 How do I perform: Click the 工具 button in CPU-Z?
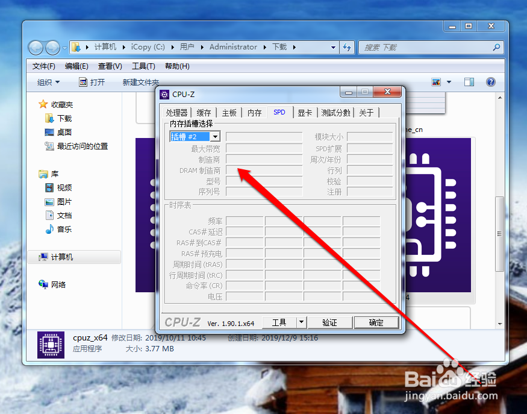coord(279,322)
